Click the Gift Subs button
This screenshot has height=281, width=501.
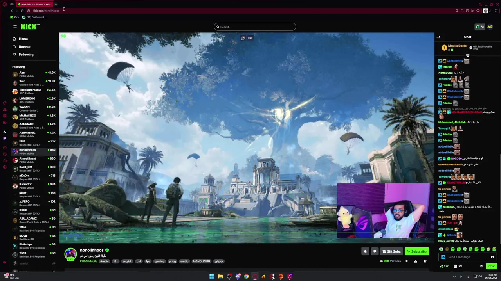tap(391, 251)
